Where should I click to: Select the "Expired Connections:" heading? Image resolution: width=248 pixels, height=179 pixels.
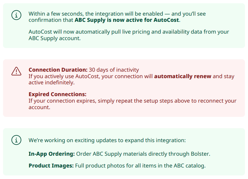pos(57,94)
